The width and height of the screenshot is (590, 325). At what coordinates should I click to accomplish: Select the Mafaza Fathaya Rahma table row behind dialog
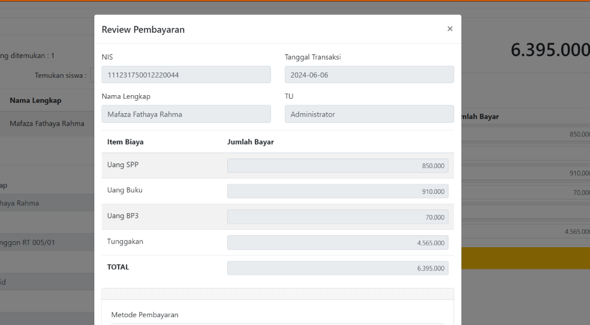click(x=47, y=124)
